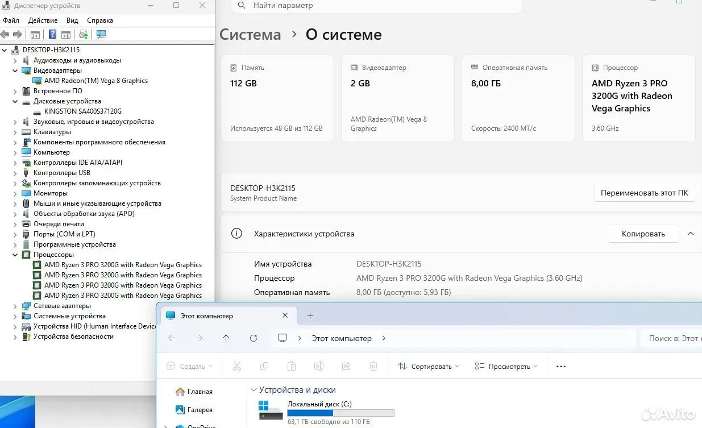Click the Scan for hardware changes monitor icon

tap(101, 35)
